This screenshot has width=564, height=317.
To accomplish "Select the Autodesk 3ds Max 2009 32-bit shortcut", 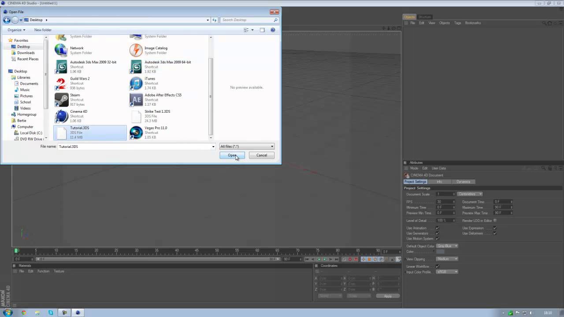I will (90, 66).
